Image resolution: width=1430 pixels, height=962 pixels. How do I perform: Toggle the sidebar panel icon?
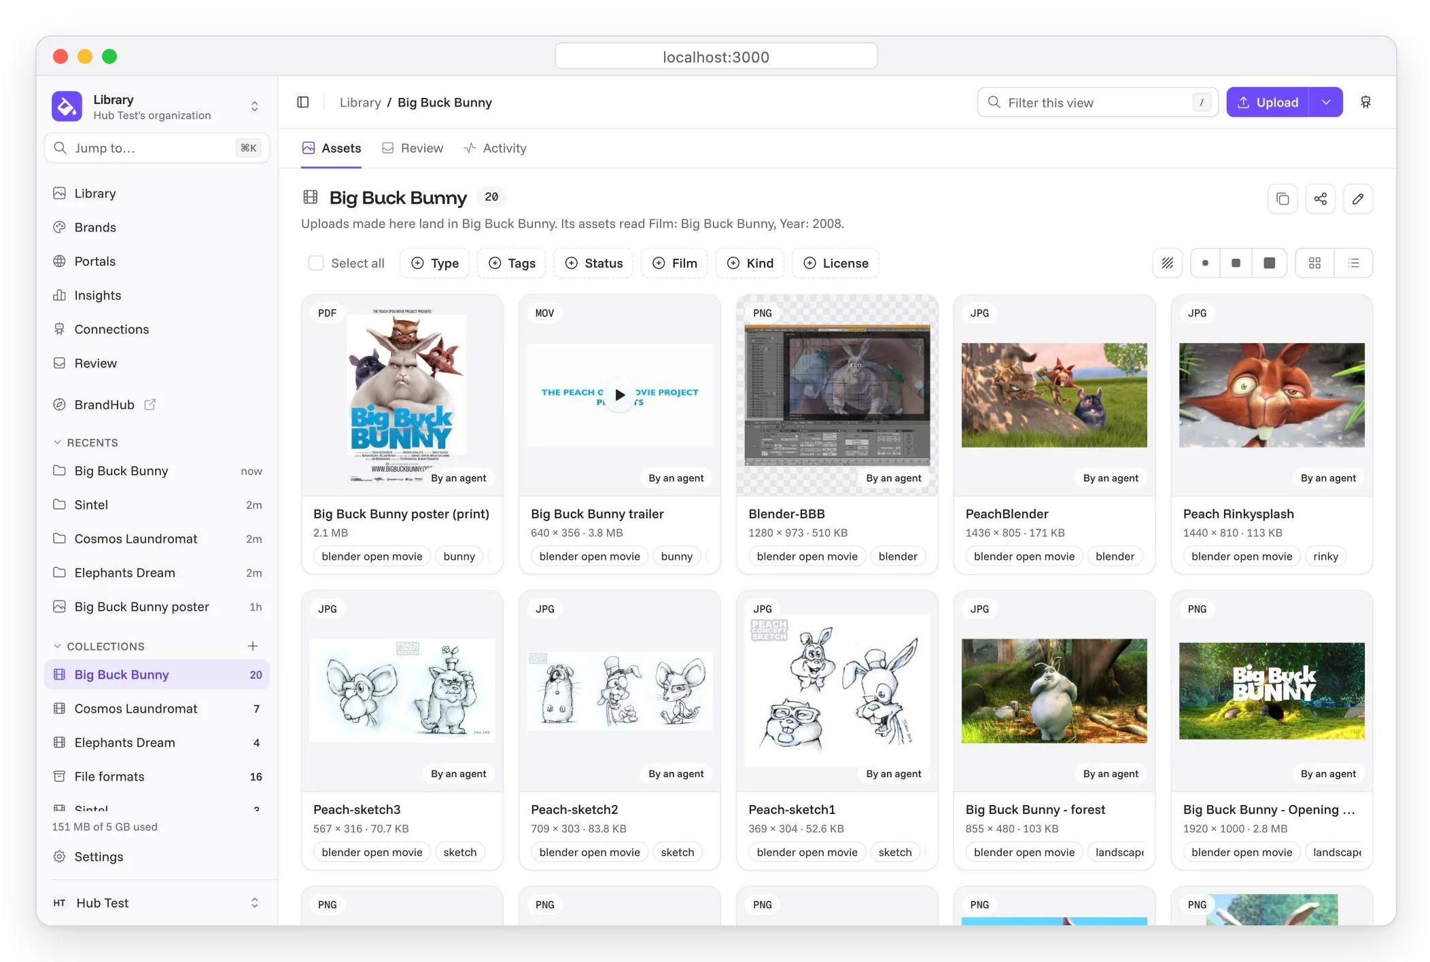303,102
